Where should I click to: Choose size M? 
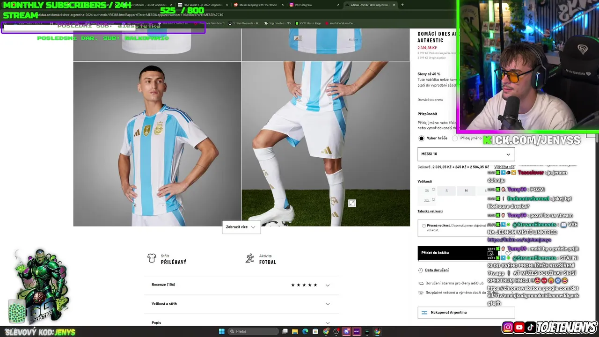point(466,190)
